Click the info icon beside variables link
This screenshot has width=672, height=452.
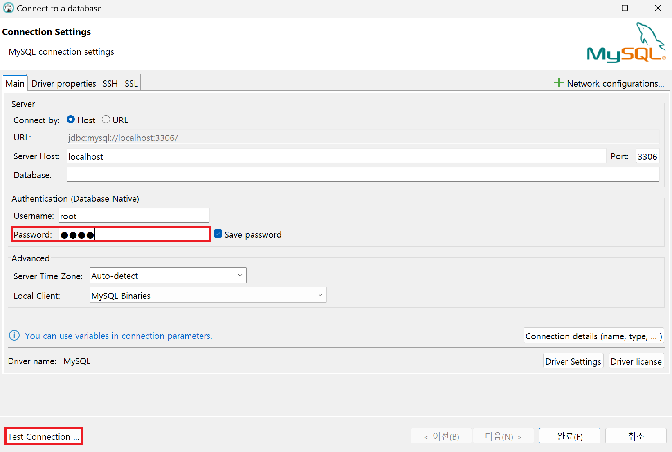14,336
